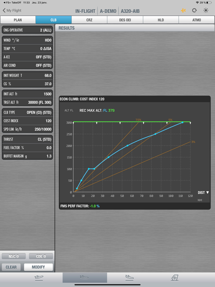Select the in-flight cruise airplane icon
This screenshot has height=287, width=215.
84,277
